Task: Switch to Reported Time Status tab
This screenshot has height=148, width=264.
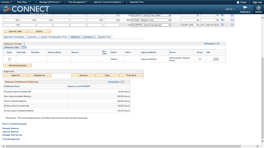Action: coord(14,37)
